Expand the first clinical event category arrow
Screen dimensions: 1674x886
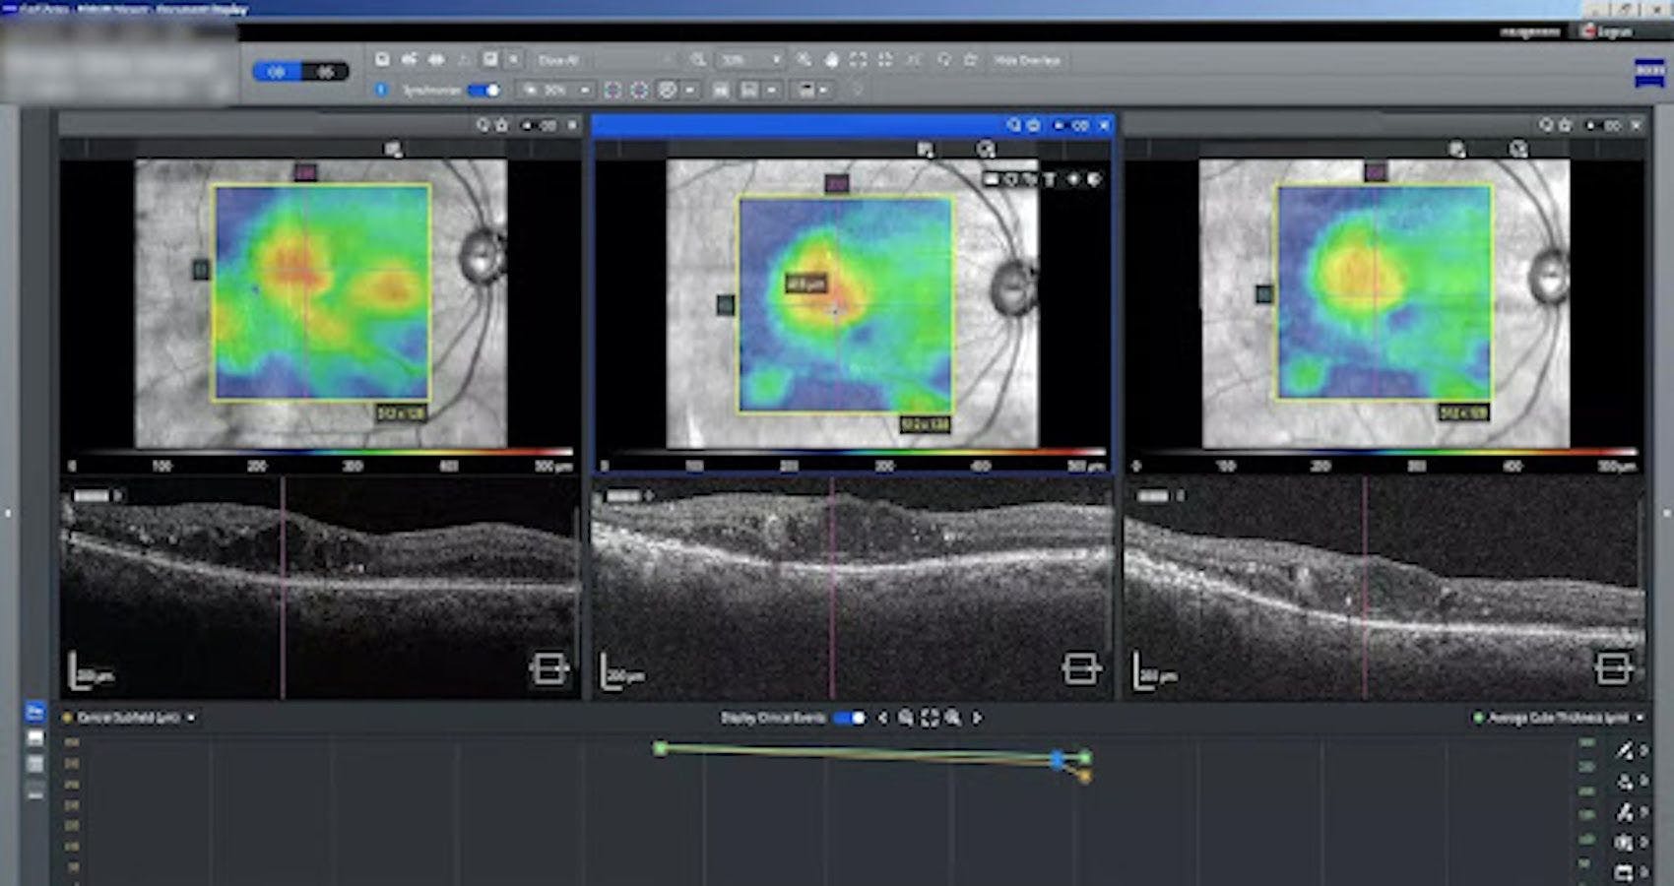1643,751
